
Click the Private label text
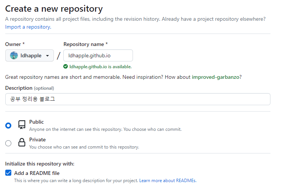pos(38,139)
